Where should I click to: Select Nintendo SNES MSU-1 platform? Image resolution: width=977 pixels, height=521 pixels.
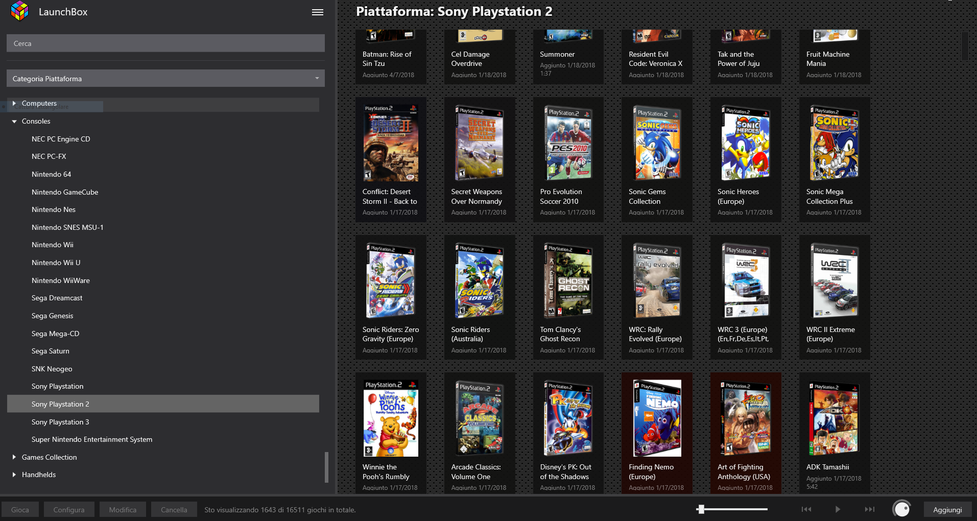tap(67, 227)
